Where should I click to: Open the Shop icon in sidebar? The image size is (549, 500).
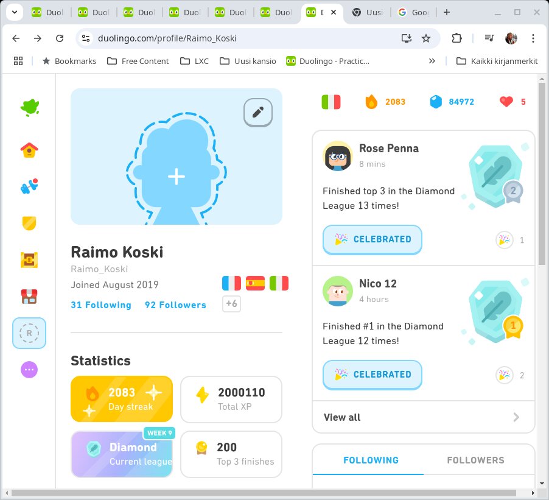pos(29,297)
